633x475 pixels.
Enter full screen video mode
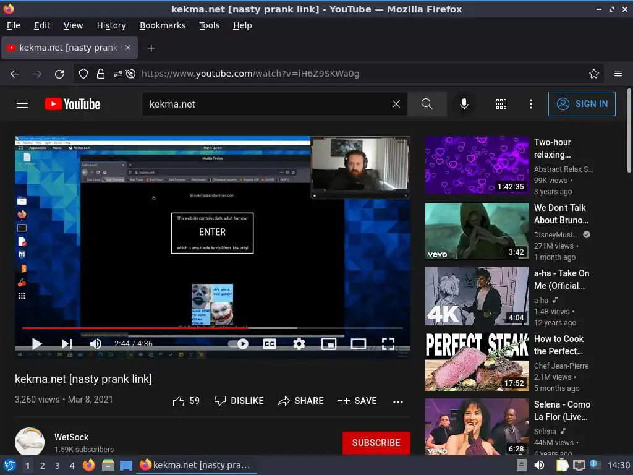(388, 344)
